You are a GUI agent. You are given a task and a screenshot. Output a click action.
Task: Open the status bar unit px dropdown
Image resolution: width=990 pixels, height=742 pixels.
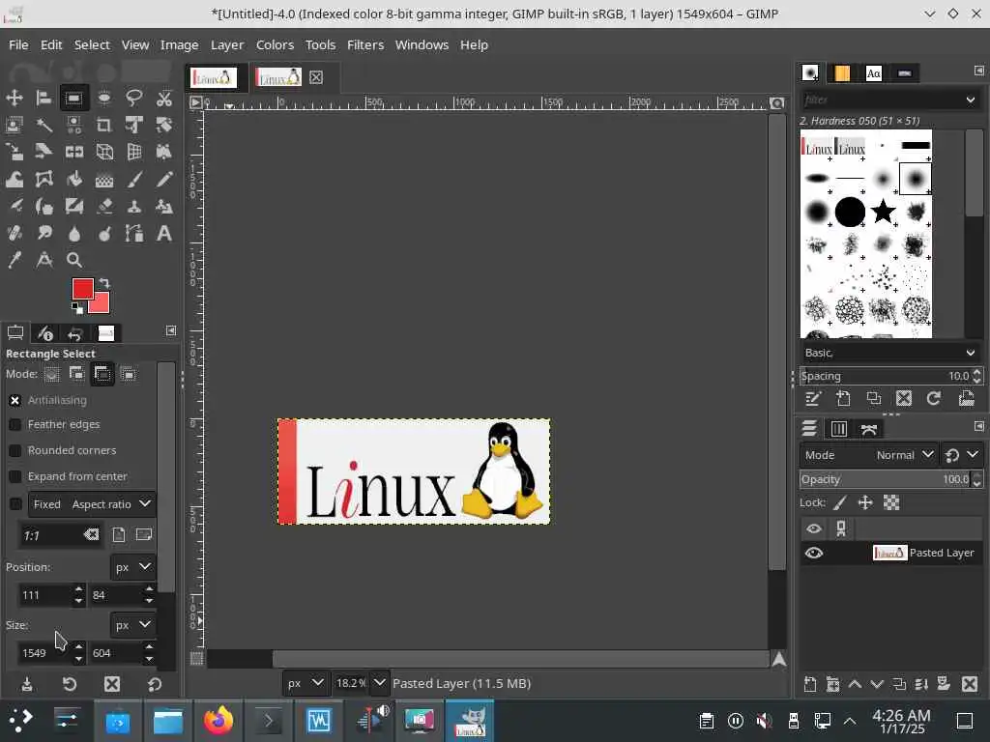pyautogui.click(x=305, y=683)
